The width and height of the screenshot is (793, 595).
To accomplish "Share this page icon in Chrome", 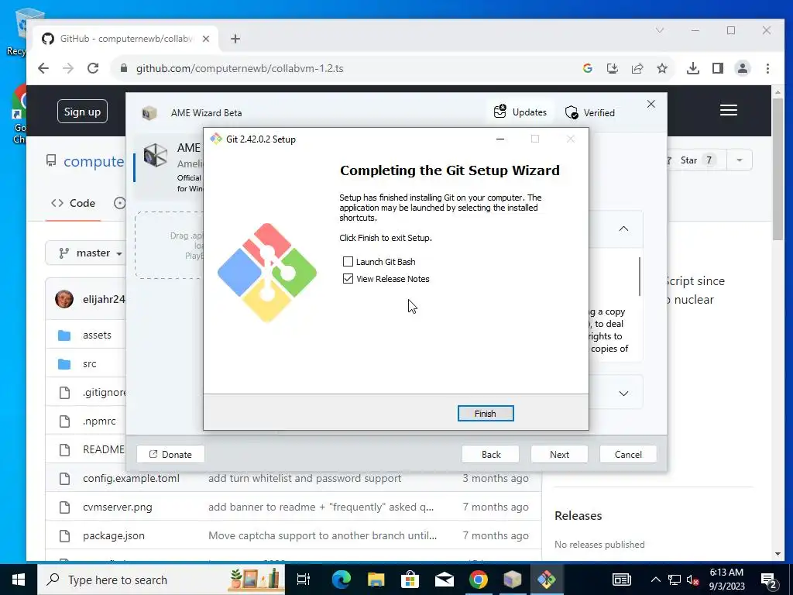I will 637,68.
